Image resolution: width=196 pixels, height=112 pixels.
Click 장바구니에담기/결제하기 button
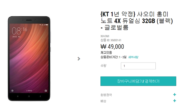pyautogui.click(x=138, y=81)
